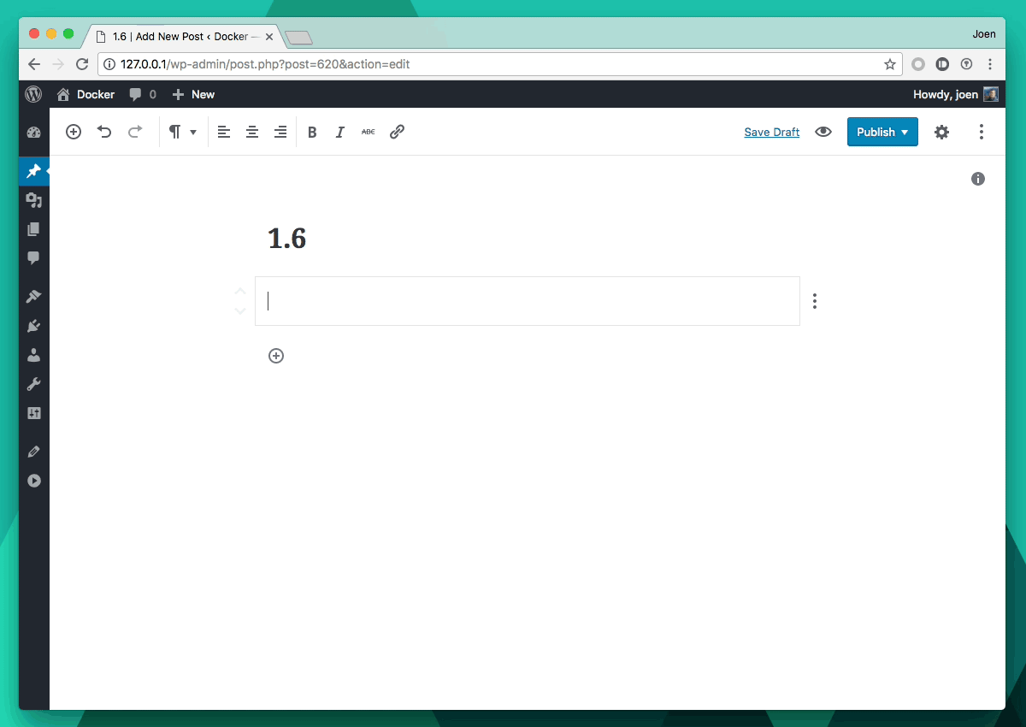Image resolution: width=1026 pixels, height=727 pixels.
Task: Open the New menu in admin bar
Action: tap(193, 94)
